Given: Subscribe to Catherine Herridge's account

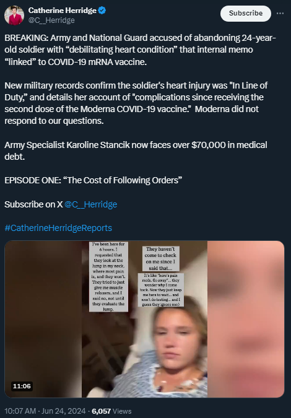Looking at the screenshot, I should pyautogui.click(x=246, y=14).
